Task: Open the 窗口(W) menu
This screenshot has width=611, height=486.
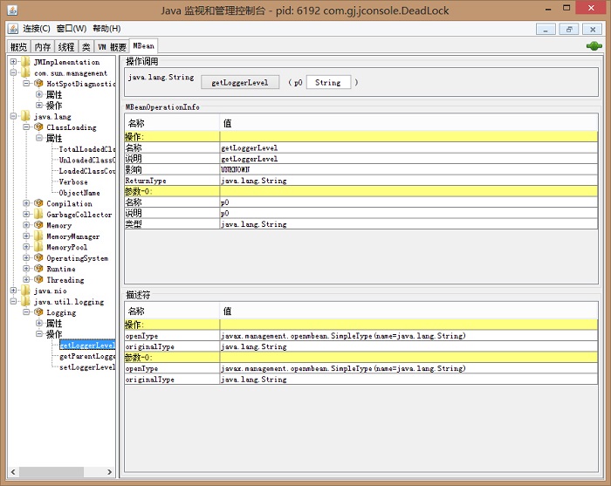Action: point(72,29)
